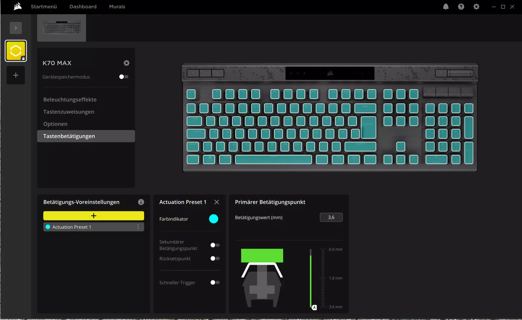Add a new profile with plus tile
The height and width of the screenshot is (320, 522).
tap(16, 75)
